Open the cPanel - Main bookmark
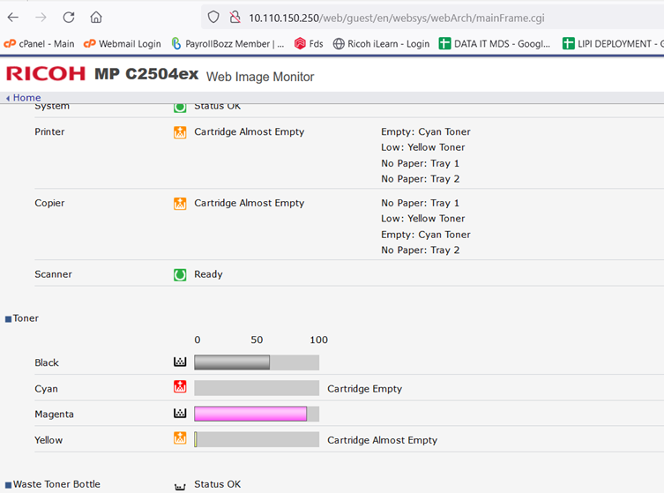Viewport: 664px width, 493px height. pos(39,43)
